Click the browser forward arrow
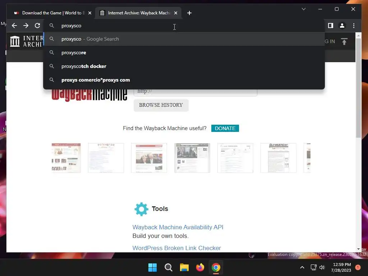368x276 pixels. [26, 26]
